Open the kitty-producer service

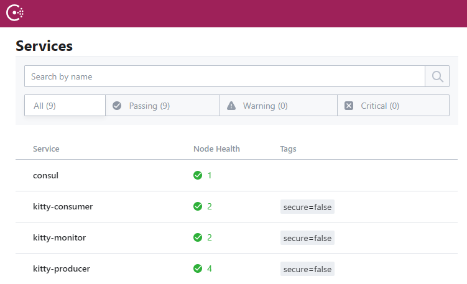(62, 268)
